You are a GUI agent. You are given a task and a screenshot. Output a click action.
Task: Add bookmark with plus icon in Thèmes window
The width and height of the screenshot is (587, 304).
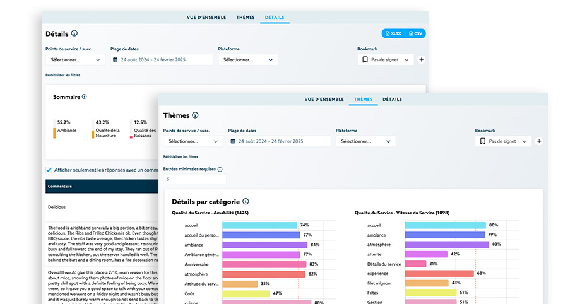[x=539, y=141]
